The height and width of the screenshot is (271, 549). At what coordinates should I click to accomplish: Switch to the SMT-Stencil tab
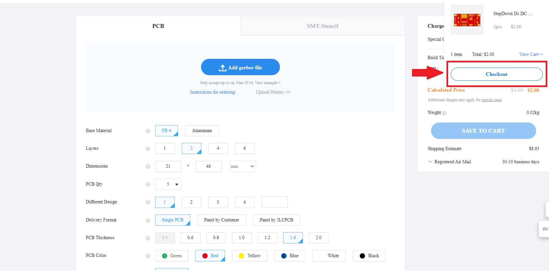(x=323, y=26)
